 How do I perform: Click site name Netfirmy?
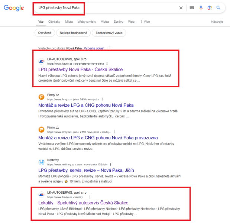click(53, 160)
